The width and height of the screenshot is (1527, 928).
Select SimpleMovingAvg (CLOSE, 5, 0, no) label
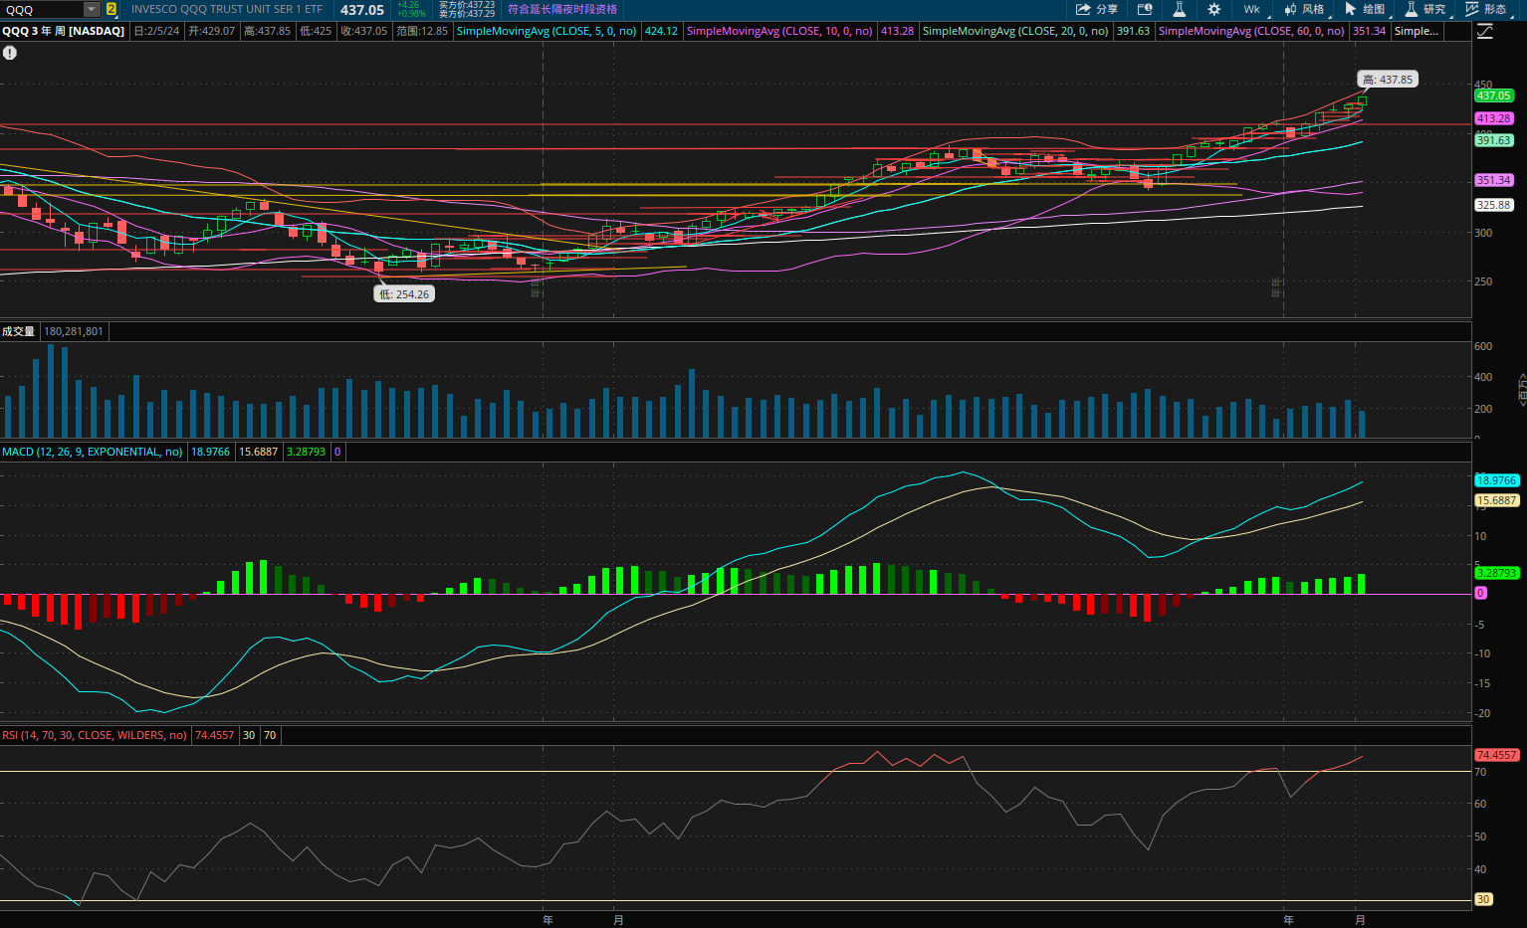[x=546, y=31]
